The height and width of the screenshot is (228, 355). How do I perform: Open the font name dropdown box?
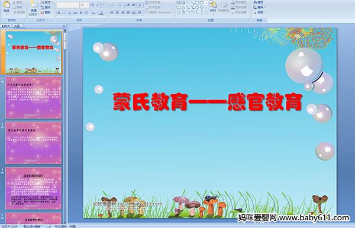67,5
